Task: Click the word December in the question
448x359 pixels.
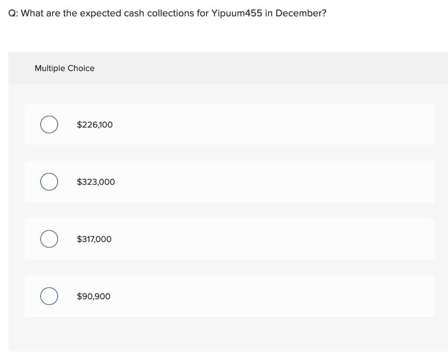Action: point(300,13)
